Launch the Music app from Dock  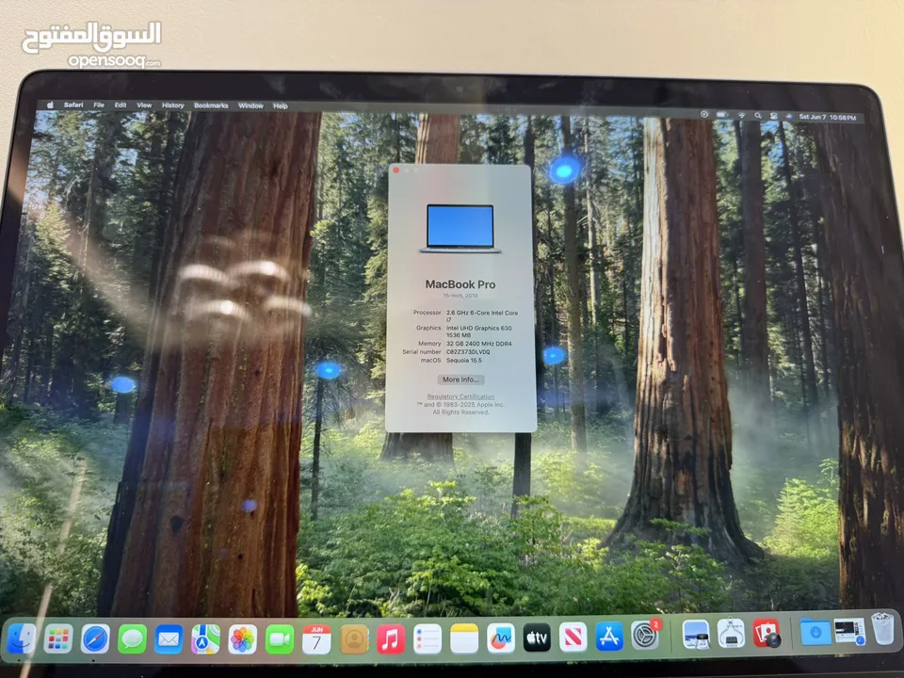pos(391,638)
